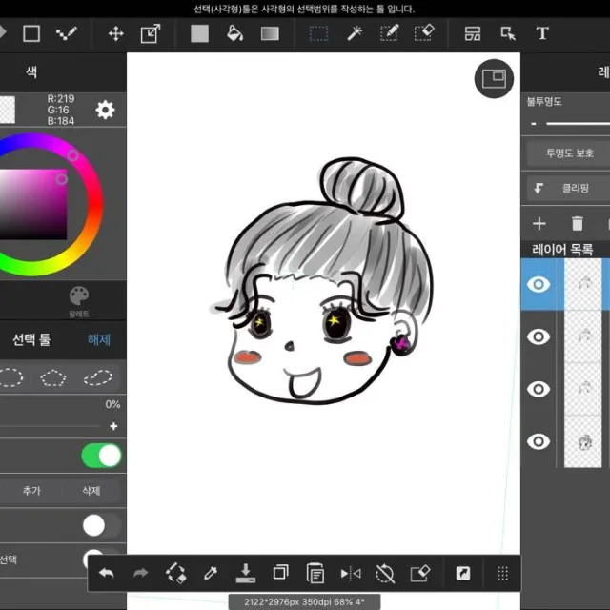Select the bottom face layer thumbnail
Image resolution: width=610 pixels, height=610 pixels.
click(x=582, y=441)
